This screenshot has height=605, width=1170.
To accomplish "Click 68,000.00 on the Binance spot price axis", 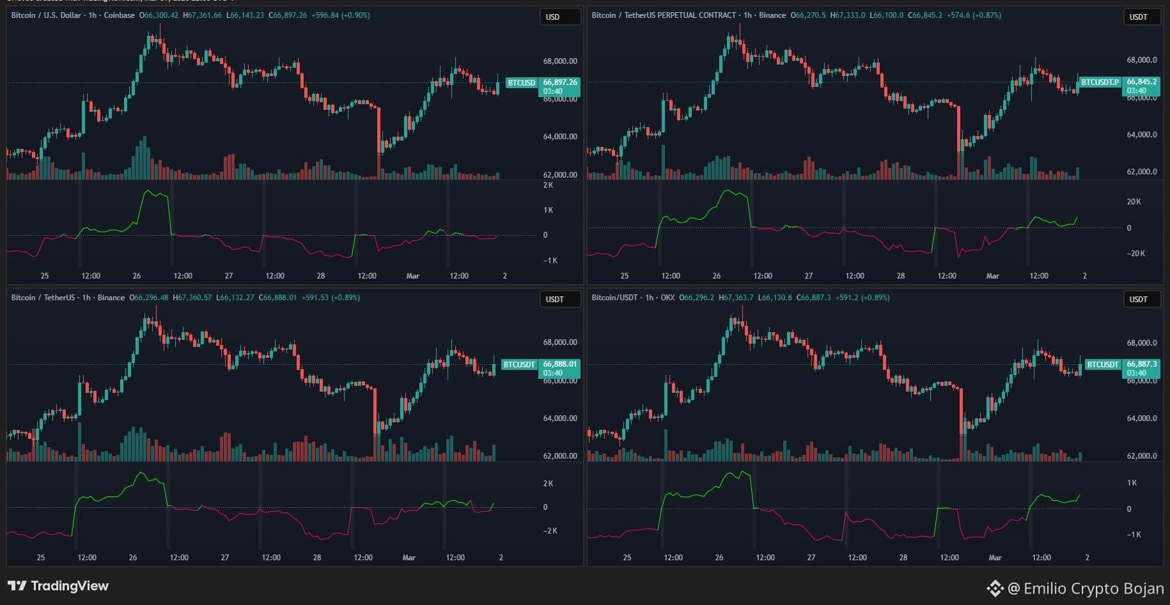I will click(560, 342).
